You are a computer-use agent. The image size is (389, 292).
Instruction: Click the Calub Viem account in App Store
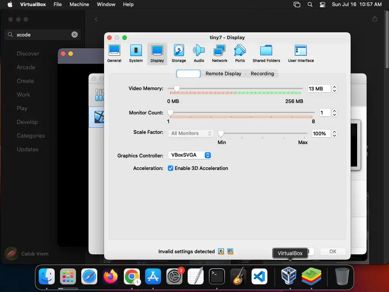click(27, 254)
